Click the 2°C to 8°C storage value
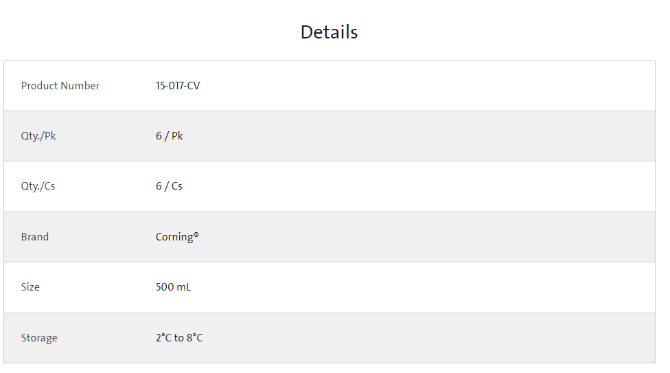 (x=179, y=337)
